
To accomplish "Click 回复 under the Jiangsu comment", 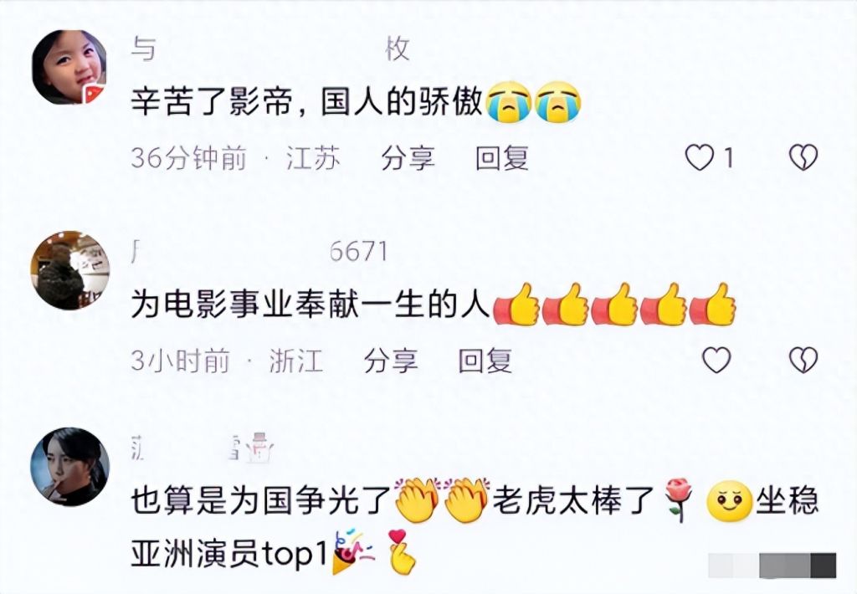I will [x=502, y=158].
